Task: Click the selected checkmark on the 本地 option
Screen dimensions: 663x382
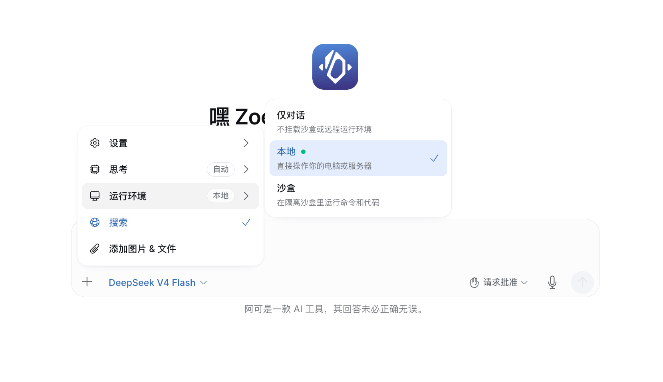Action: [x=434, y=158]
